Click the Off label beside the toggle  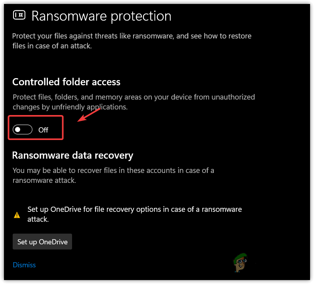pos(43,130)
